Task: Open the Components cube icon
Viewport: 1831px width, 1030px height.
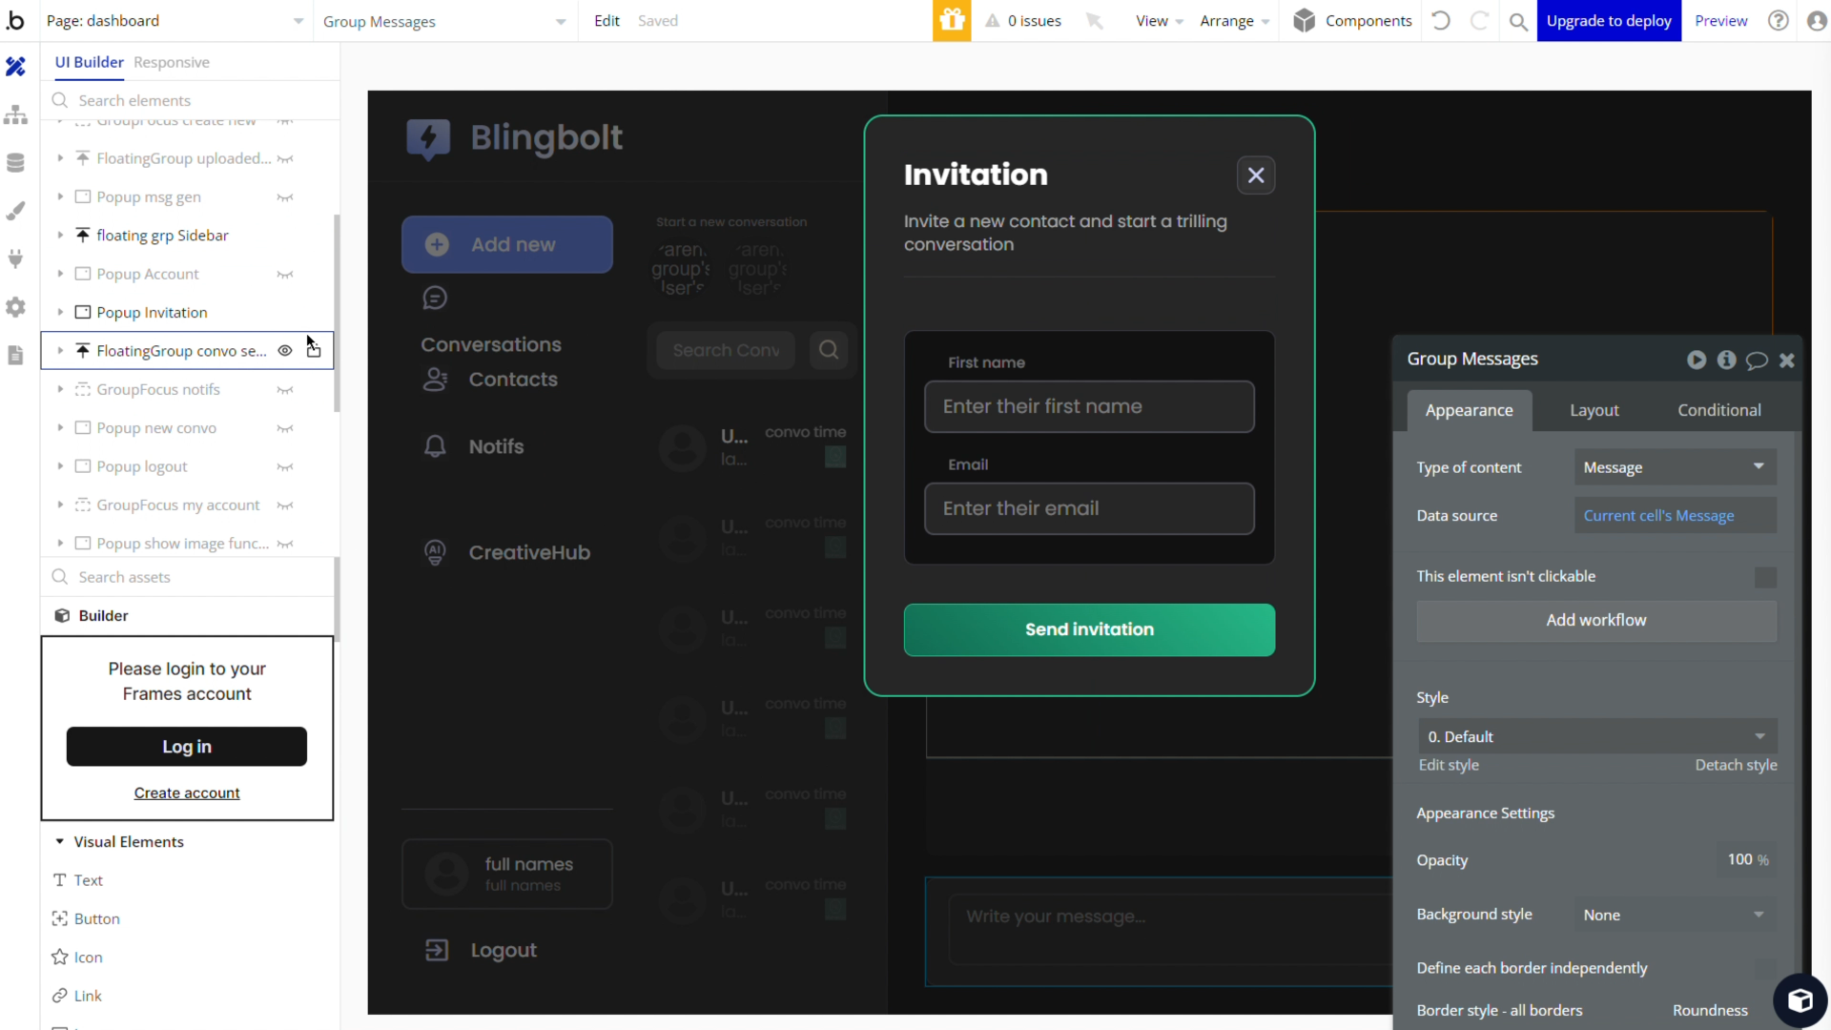Action: [x=1304, y=21]
